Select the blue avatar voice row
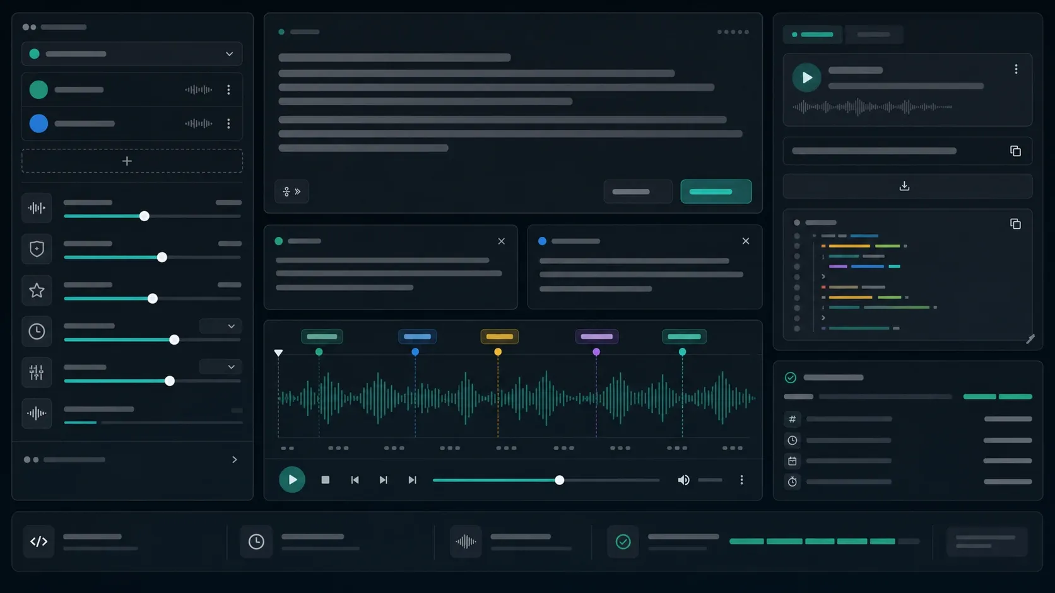1055x593 pixels. (132, 124)
